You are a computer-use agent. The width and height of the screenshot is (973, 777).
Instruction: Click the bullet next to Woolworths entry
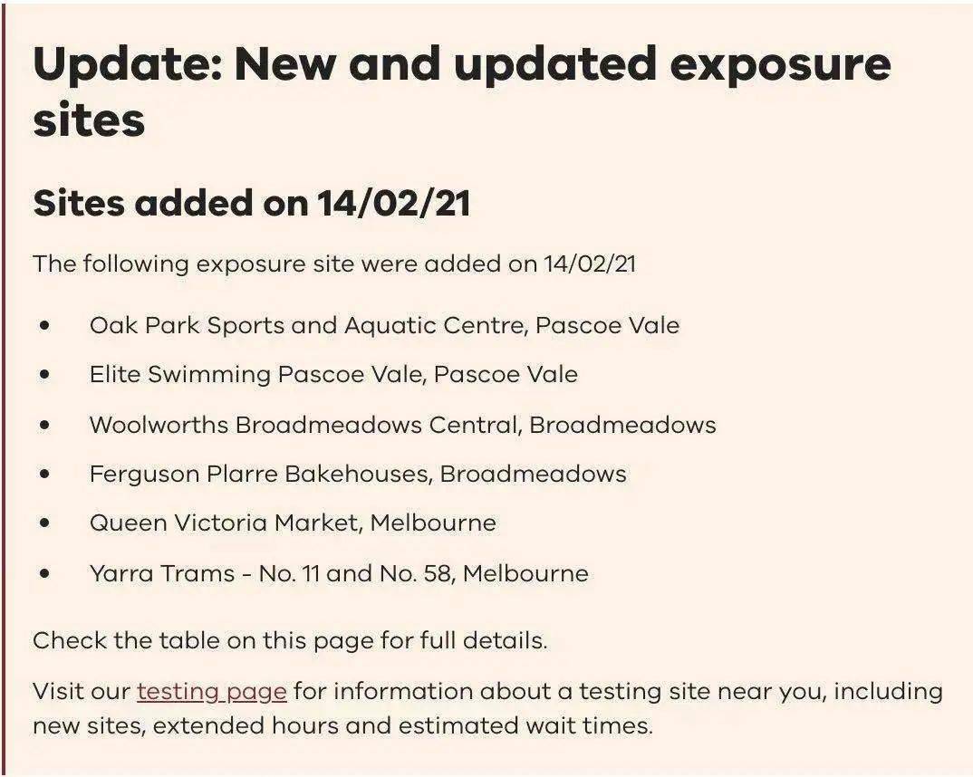(x=44, y=425)
